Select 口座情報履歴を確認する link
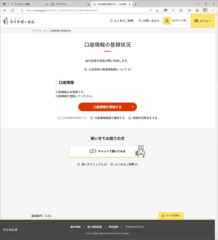Image resolution: width=218 pixels, height=240 pixels. point(108,118)
